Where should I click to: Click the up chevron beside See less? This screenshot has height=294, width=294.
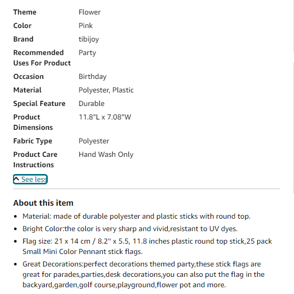pyautogui.click(x=16, y=179)
